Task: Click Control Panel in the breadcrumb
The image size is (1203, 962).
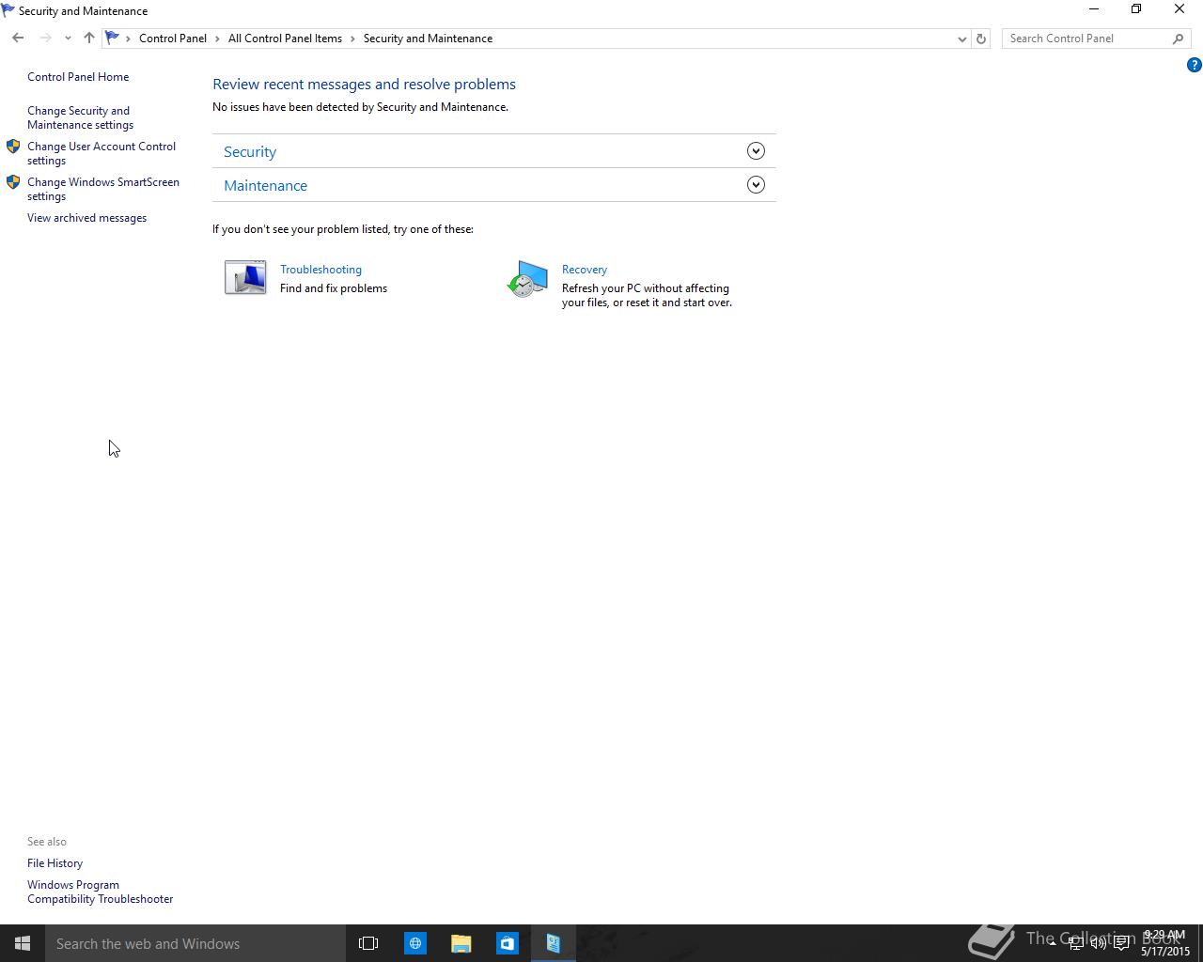Action: coord(173,39)
